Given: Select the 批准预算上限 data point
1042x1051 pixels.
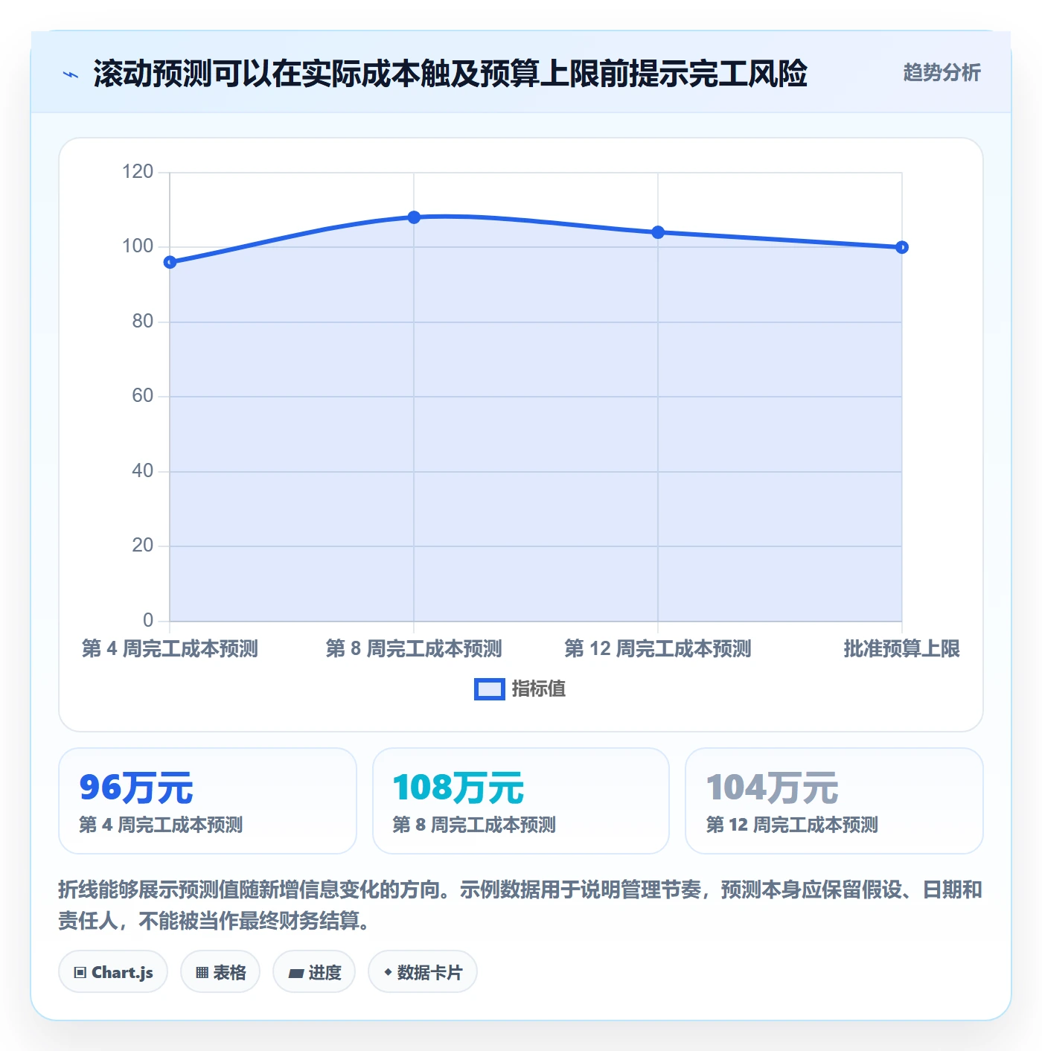Looking at the screenshot, I should point(902,247).
